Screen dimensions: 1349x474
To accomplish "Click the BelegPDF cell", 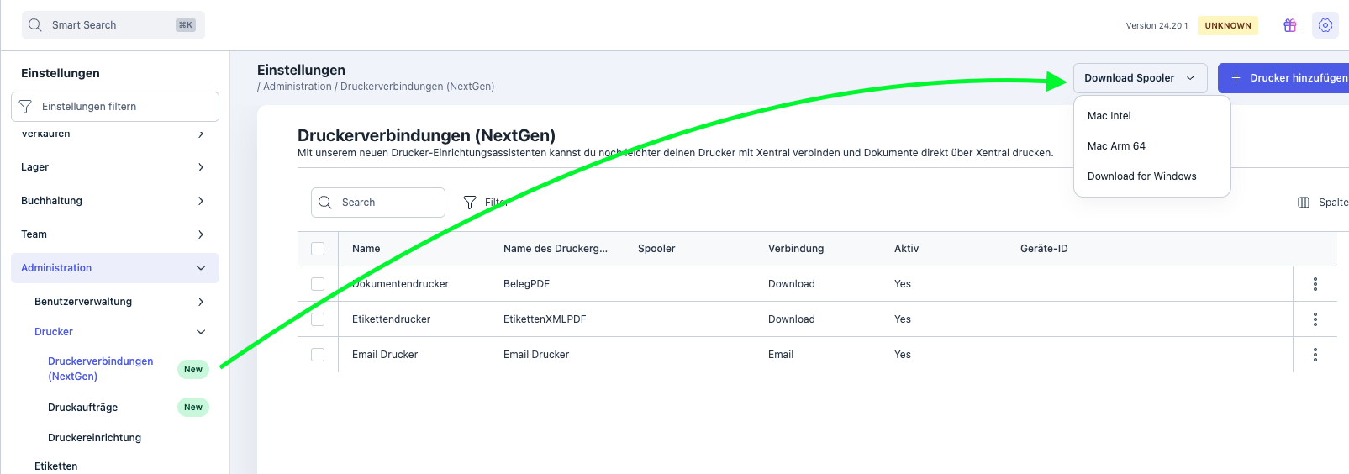I will (x=526, y=284).
